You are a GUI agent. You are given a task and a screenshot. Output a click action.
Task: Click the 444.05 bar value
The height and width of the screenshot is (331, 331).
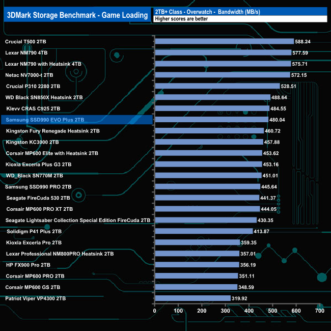coord(269,209)
